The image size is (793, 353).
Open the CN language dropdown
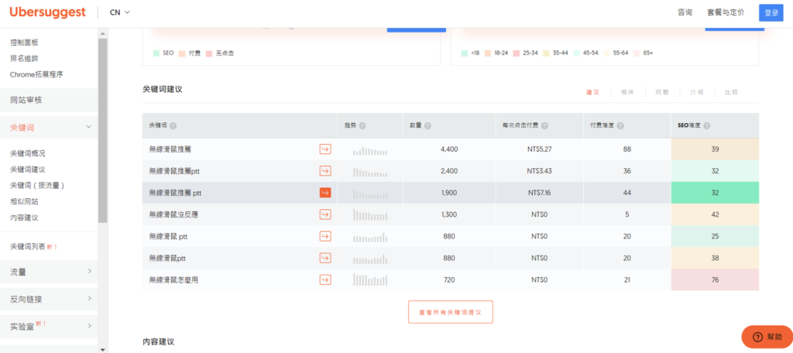[120, 12]
